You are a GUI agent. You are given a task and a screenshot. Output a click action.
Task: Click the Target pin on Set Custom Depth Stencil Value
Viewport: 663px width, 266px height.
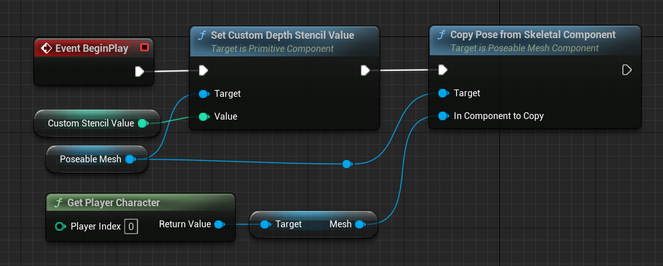point(204,93)
